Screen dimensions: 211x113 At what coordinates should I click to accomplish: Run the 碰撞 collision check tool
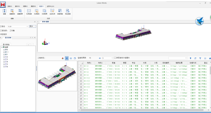click(4, 12)
